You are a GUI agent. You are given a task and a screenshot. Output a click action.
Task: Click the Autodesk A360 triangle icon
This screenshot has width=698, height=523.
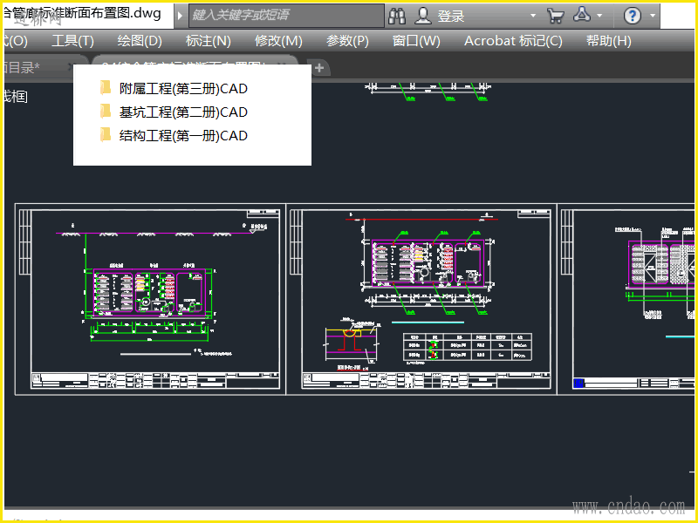[582, 15]
